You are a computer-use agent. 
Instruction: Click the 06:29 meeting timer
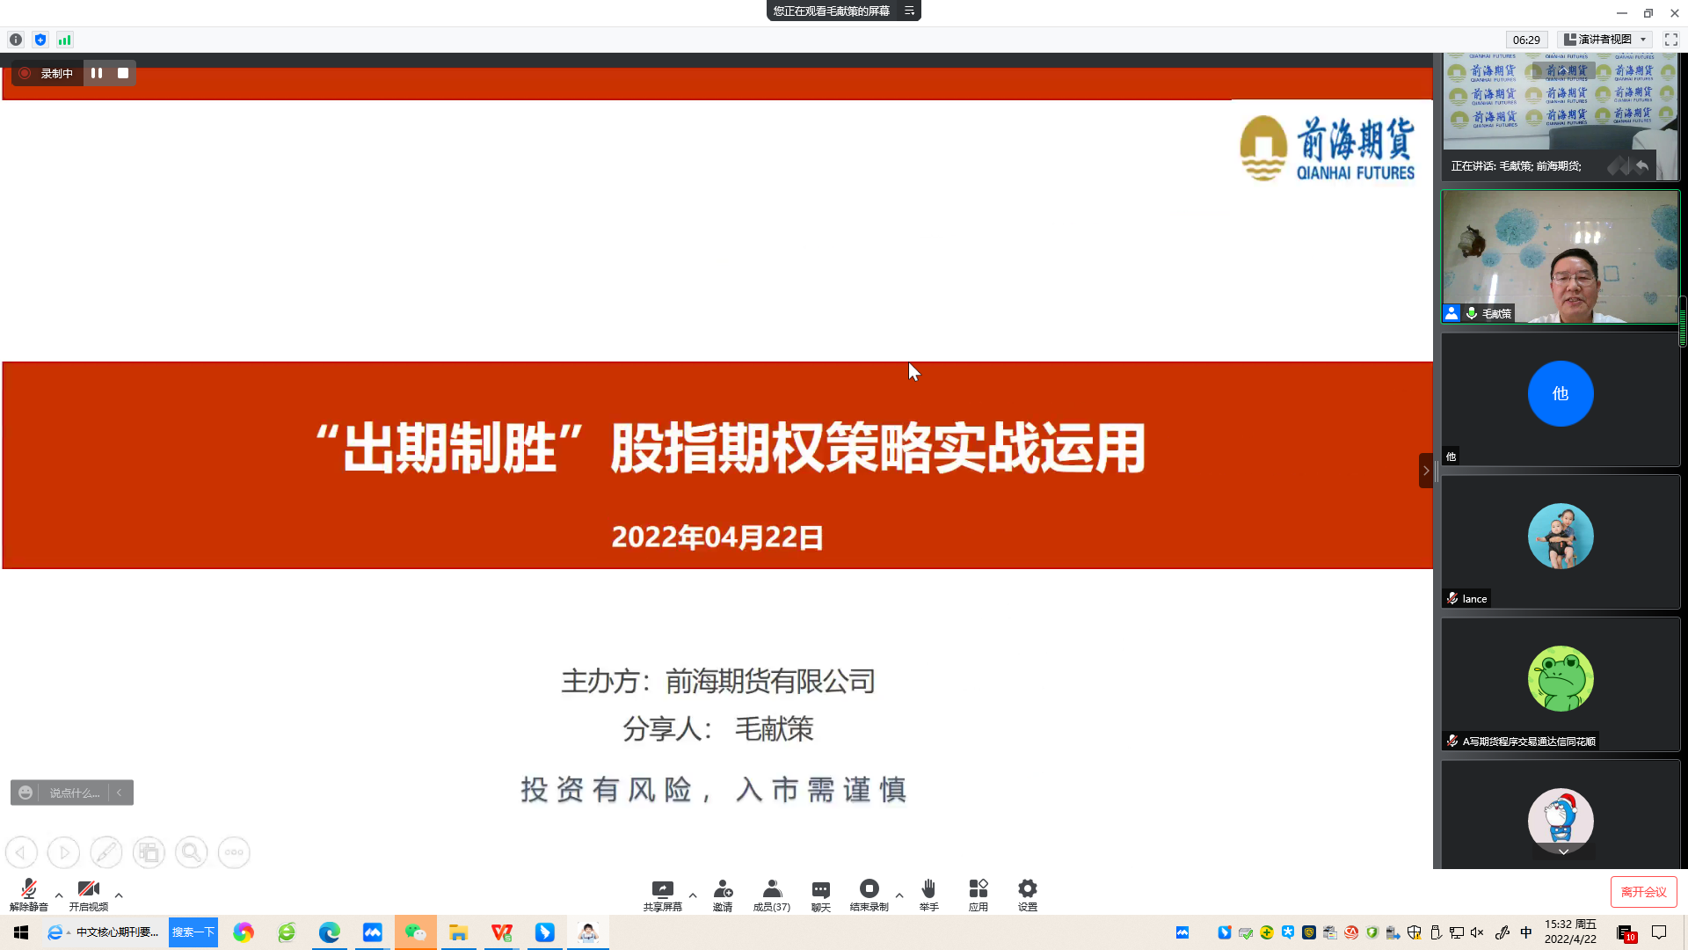point(1526,40)
